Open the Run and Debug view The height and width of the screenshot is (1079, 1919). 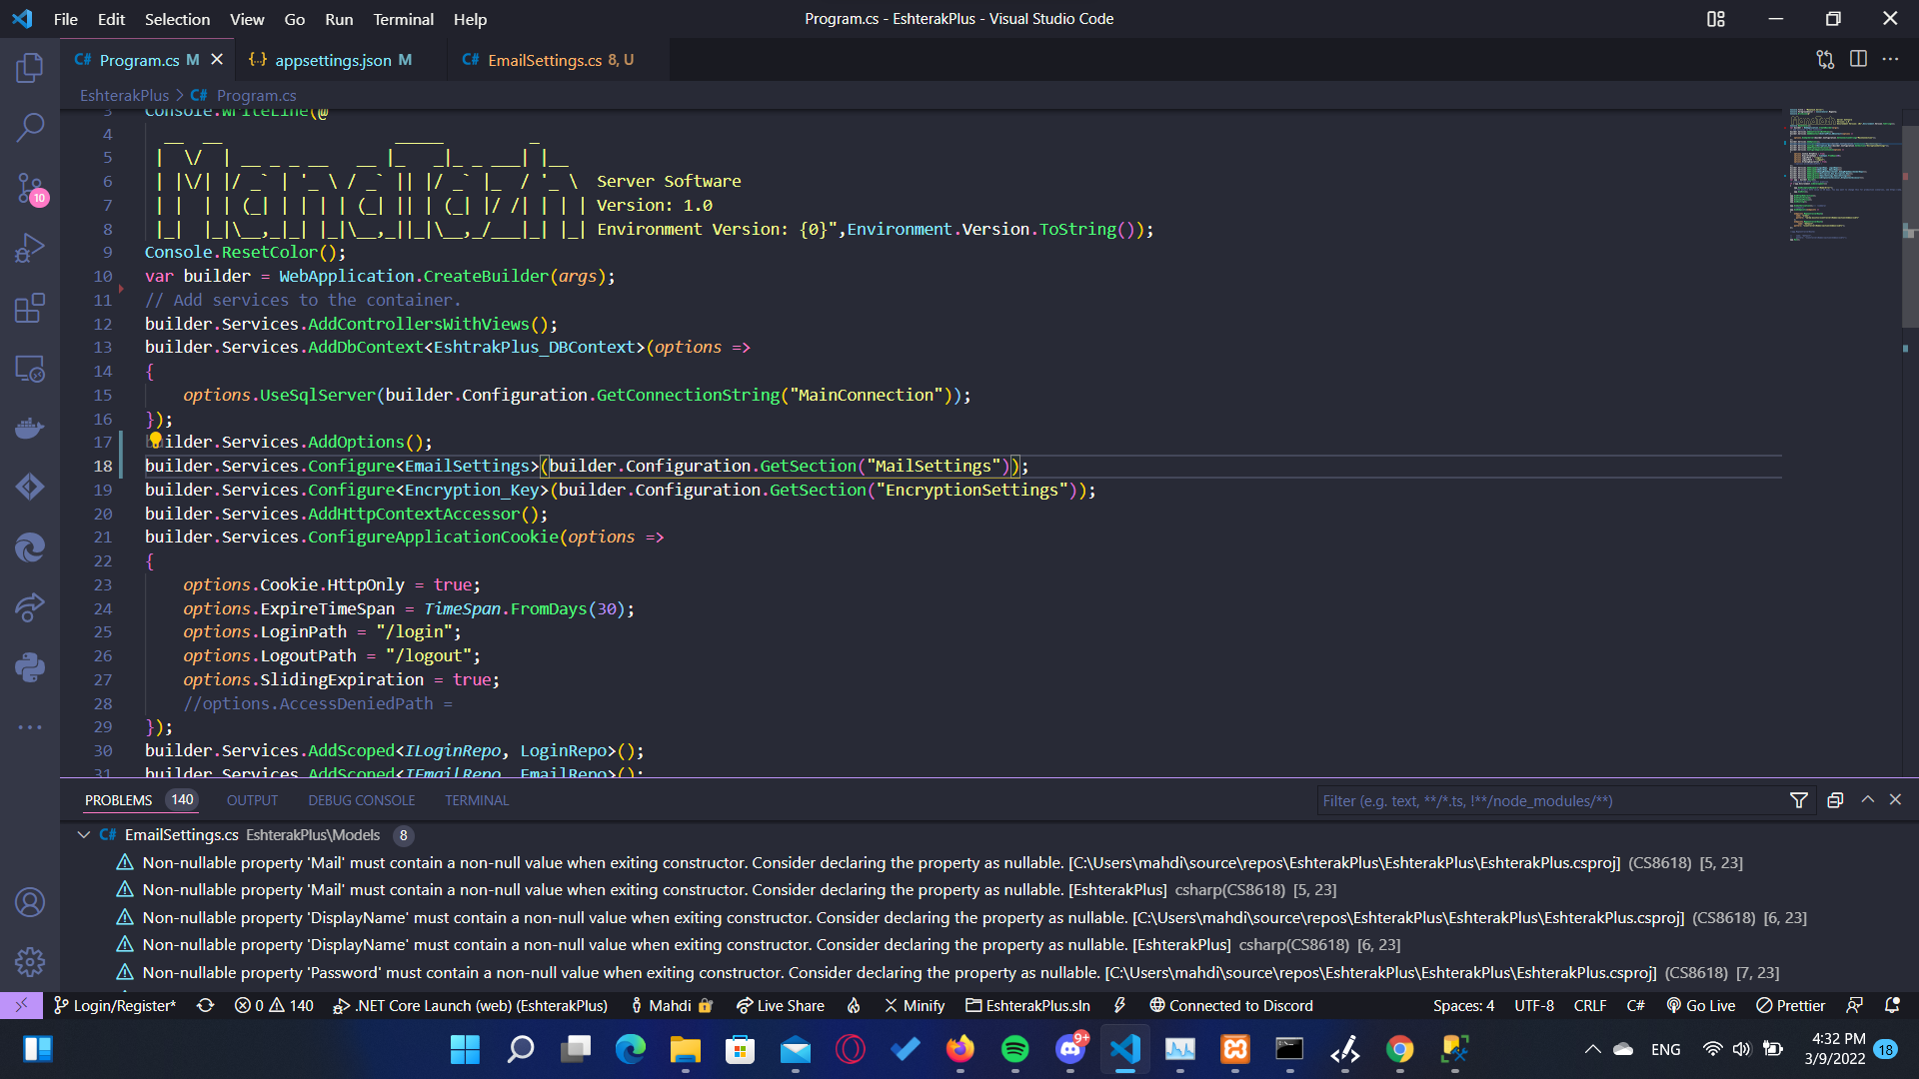[x=30, y=248]
